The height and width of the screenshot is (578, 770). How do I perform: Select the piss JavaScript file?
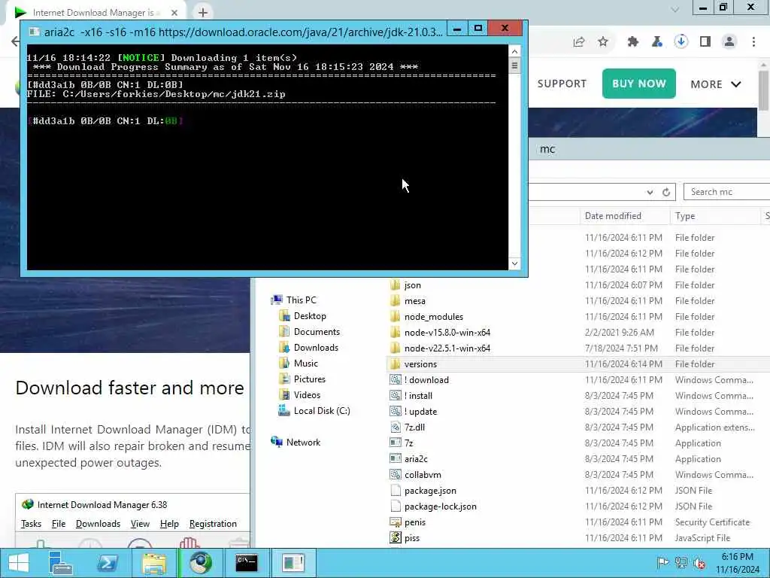(411, 537)
